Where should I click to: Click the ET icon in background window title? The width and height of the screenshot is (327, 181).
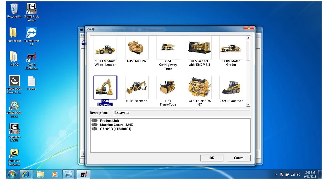coord(81,30)
